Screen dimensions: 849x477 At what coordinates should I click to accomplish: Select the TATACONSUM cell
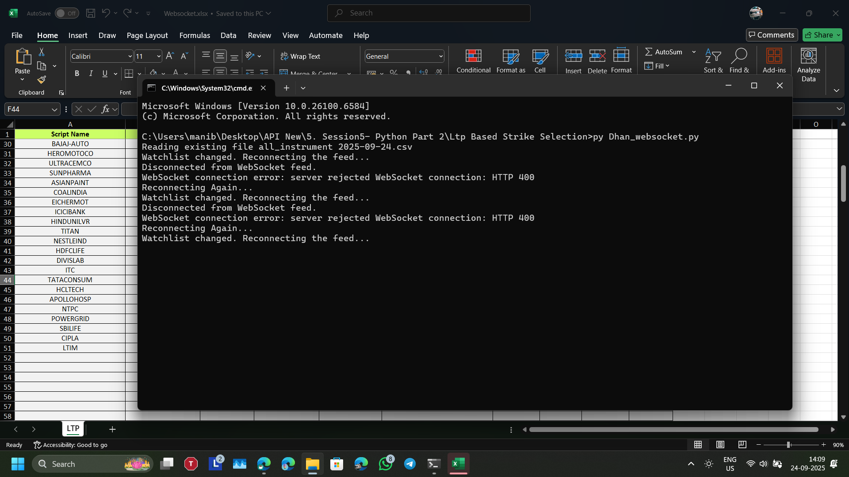click(x=70, y=280)
